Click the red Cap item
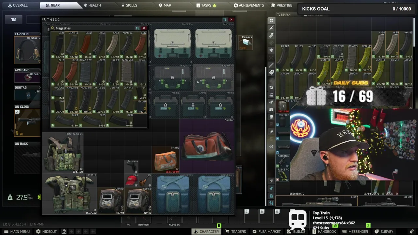Screen dimensions: 418x235 pos(131,180)
